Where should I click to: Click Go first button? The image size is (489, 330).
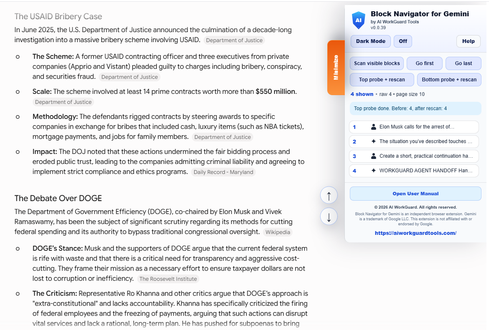coord(425,63)
